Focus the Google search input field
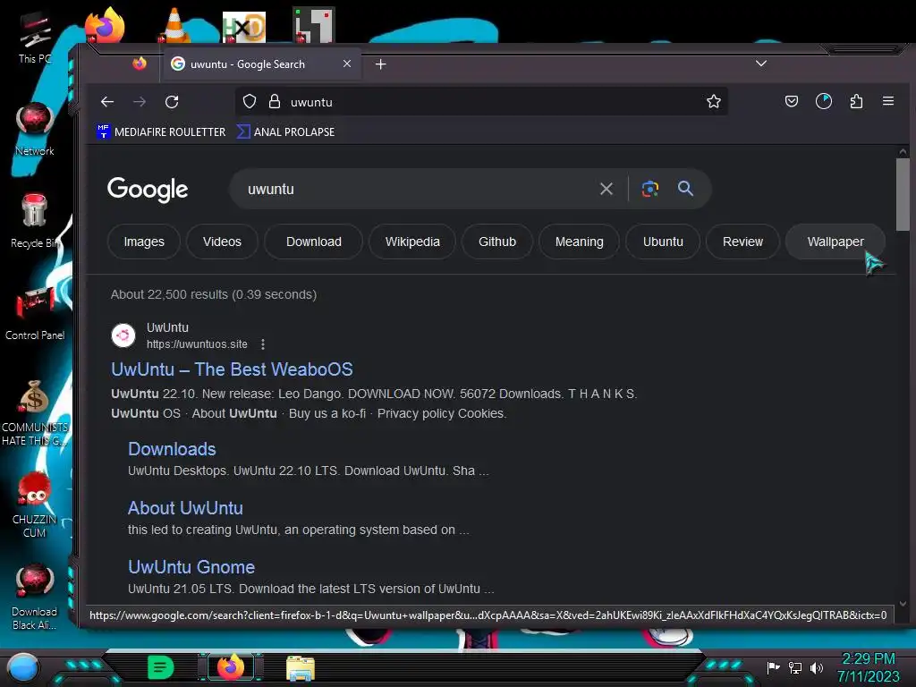This screenshot has height=687, width=916. [417, 189]
